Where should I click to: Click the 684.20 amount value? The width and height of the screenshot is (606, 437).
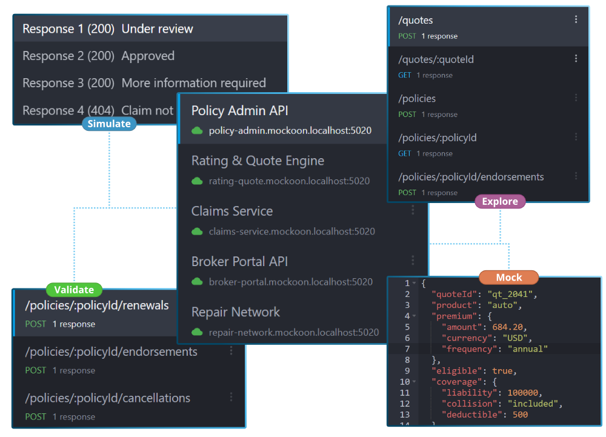tap(507, 327)
